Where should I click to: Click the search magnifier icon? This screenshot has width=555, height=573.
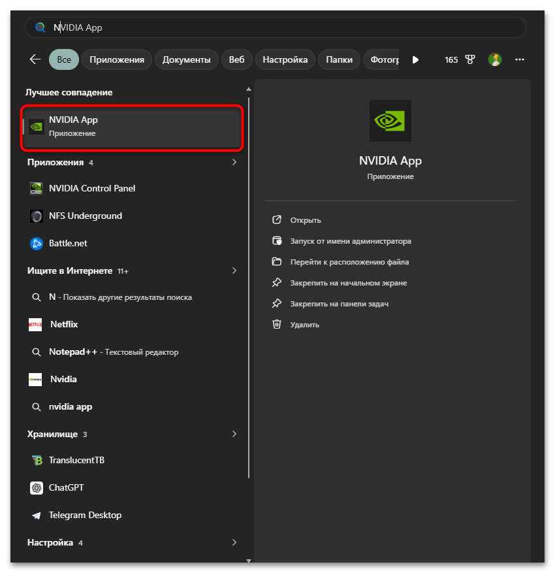click(x=40, y=27)
